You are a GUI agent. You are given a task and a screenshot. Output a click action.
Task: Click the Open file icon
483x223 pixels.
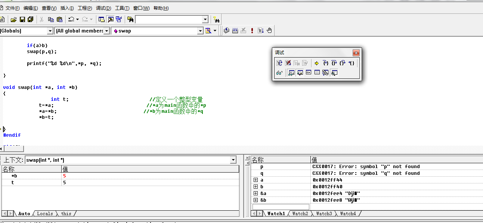pyautogui.click(x=13, y=19)
